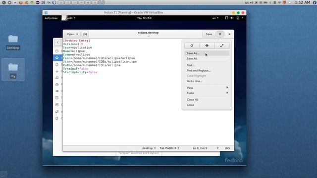
Task: Select the Videos icon in Files sidebar
Action: (x=57, y=91)
